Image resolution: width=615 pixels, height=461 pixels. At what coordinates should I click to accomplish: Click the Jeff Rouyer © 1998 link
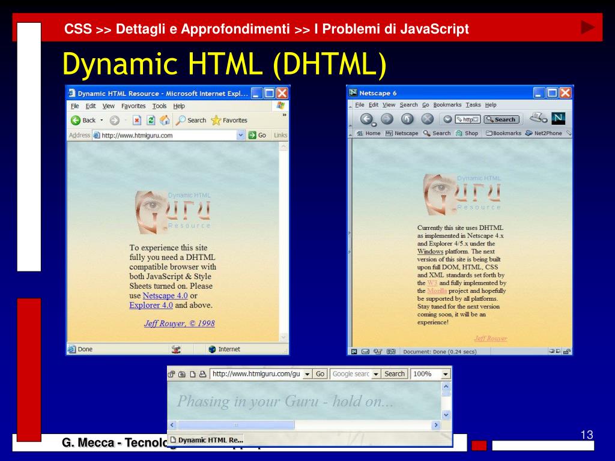coord(179,324)
